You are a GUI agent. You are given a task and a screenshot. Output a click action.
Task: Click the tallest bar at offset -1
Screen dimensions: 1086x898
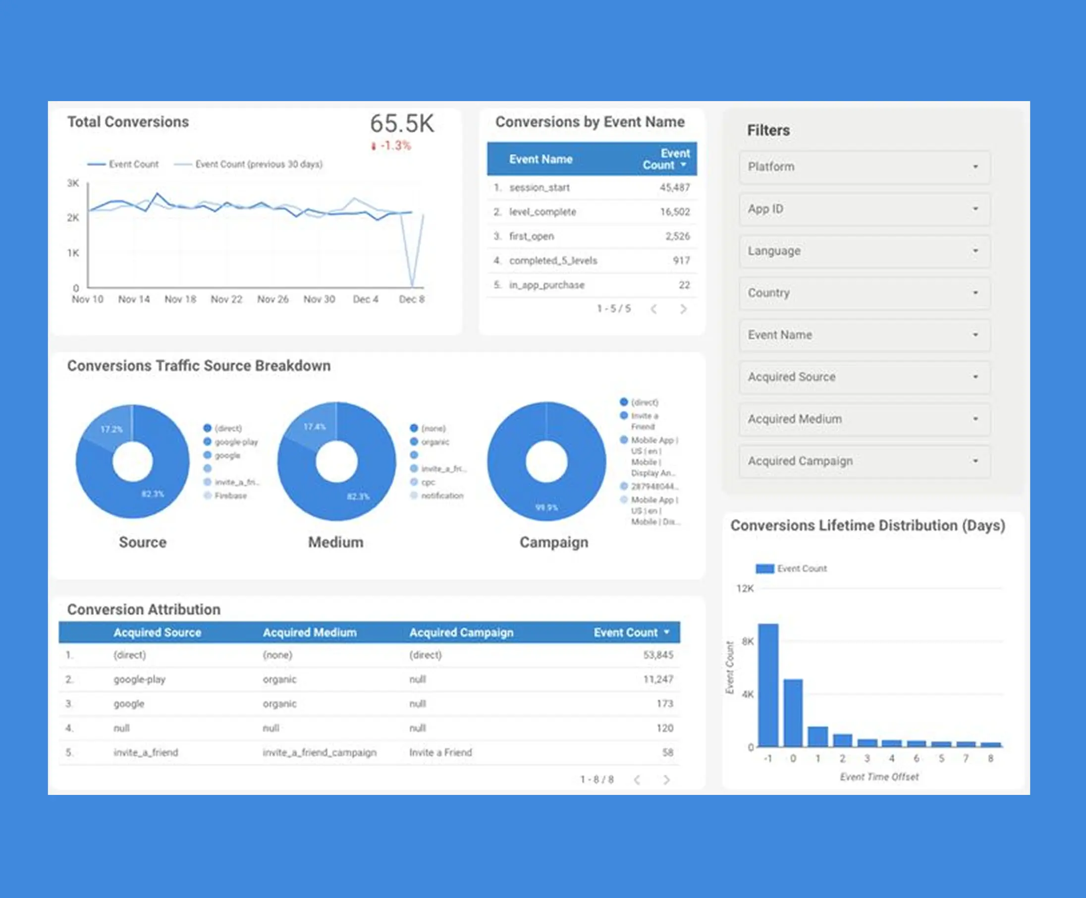[768, 685]
